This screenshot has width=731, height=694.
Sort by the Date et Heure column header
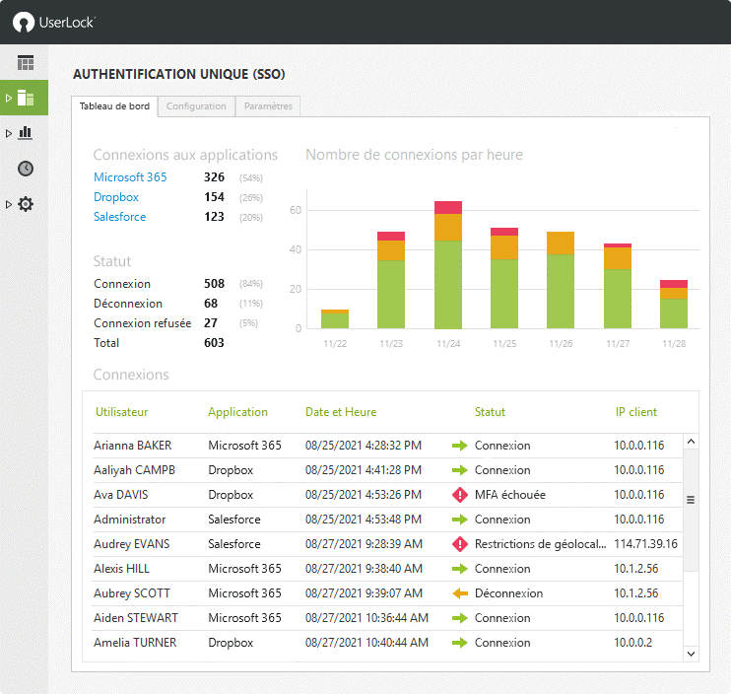pos(341,412)
